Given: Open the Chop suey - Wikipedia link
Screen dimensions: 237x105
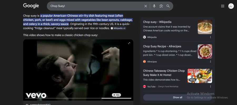Looking at the screenshot, I should (x=157, y=22).
